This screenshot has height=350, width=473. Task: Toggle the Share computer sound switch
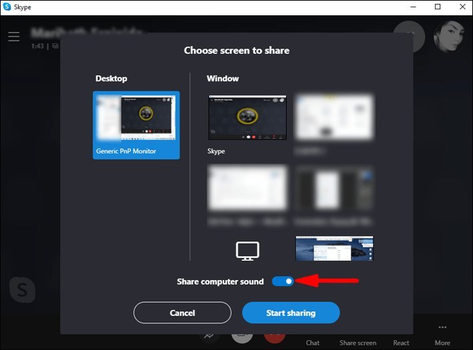pos(283,281)
